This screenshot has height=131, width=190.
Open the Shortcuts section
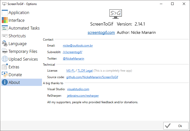click(22, 36)
